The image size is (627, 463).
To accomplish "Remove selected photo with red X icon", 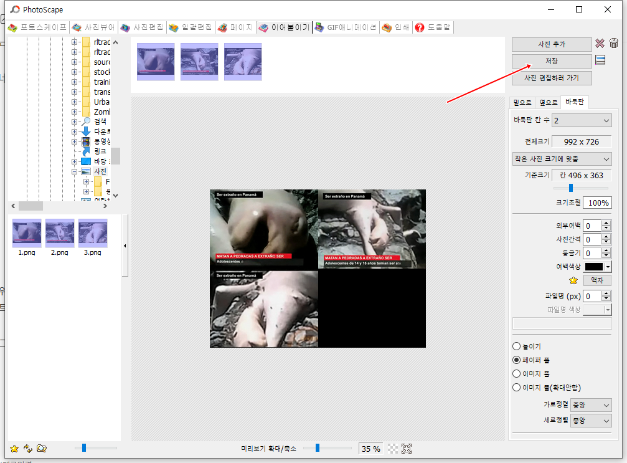I will [600, 43].
